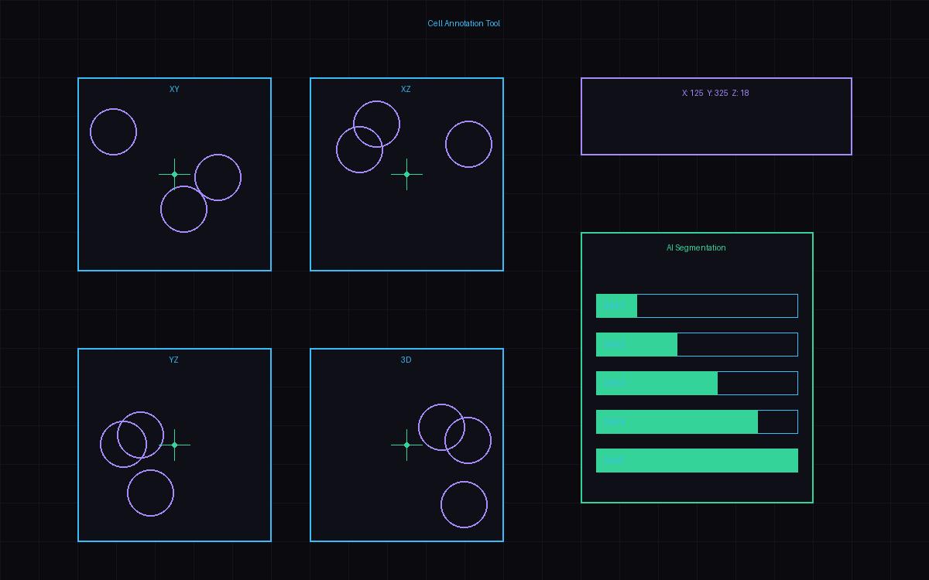Click the green crosshair in the 3D view
Screen dimensions: 929x580
click(406, 445)
